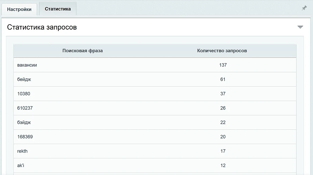Click the pin icon in the tab bar
Viewport: 313px width, 175px height.
(x=304, y=8)
